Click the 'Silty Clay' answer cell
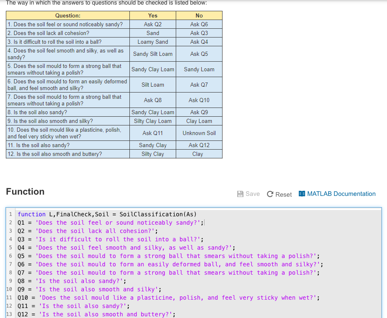 pos(152,154)
